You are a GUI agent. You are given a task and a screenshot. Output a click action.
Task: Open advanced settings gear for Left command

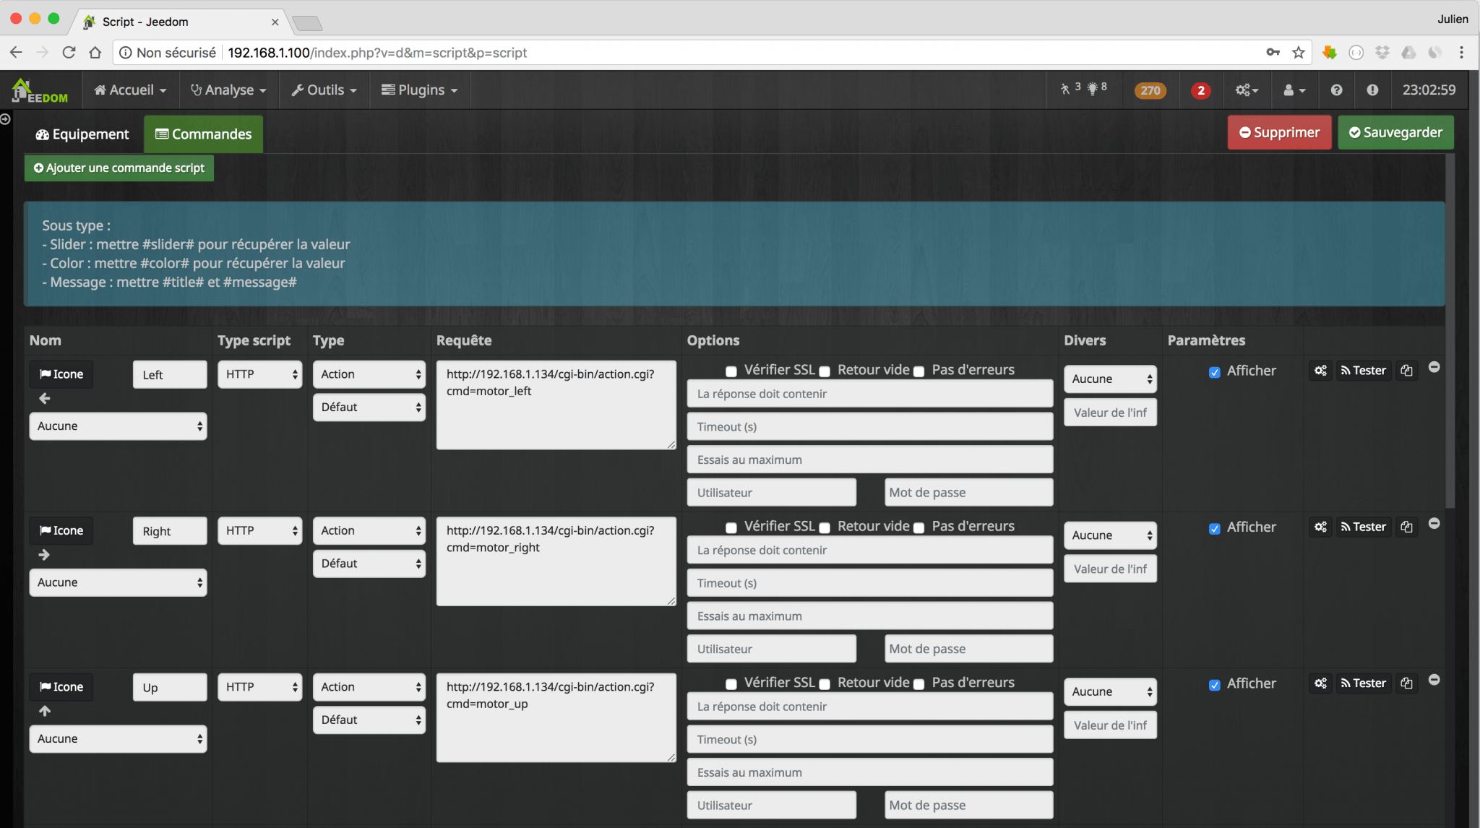pyautogui.click(x=1320, y=371)
